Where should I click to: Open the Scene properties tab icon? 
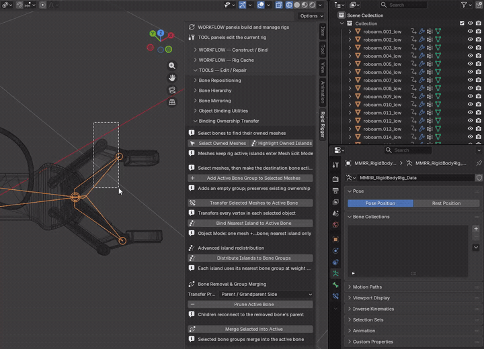click(x=335, y=213)
